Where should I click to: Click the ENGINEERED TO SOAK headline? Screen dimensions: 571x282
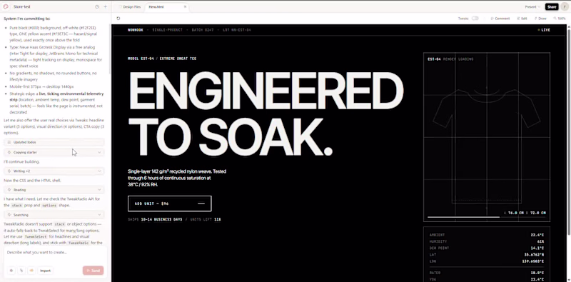(266, 114)
